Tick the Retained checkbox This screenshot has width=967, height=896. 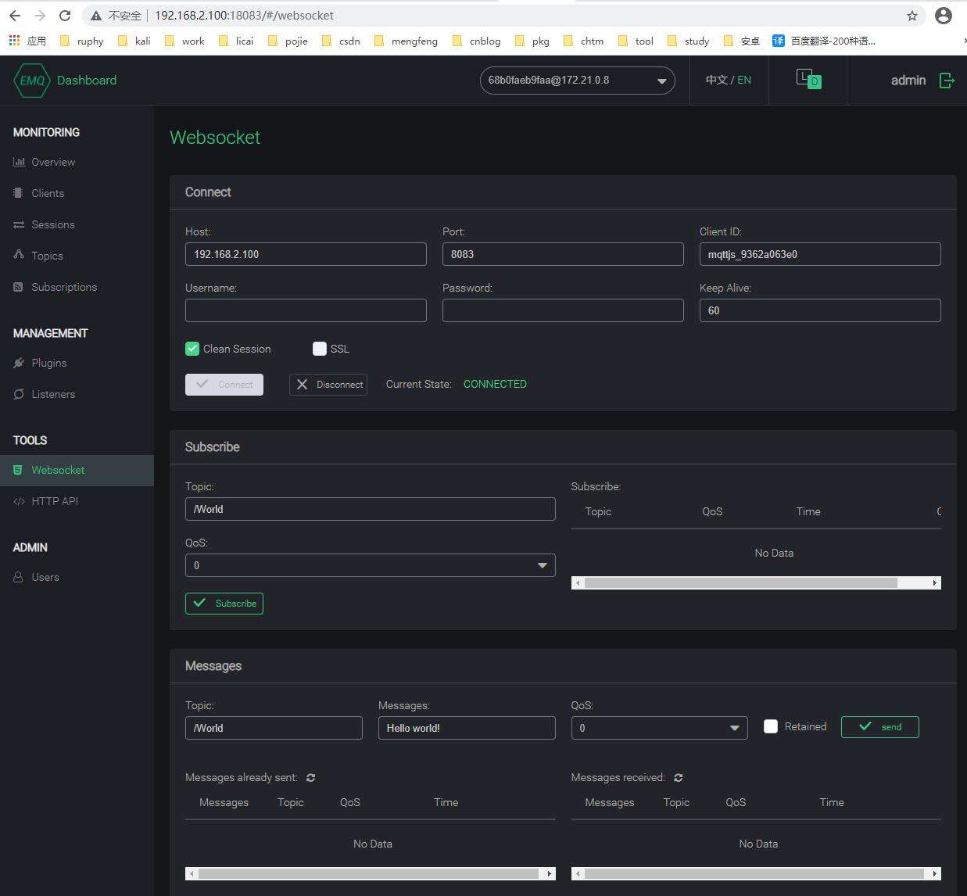click(x=771, y=726)
